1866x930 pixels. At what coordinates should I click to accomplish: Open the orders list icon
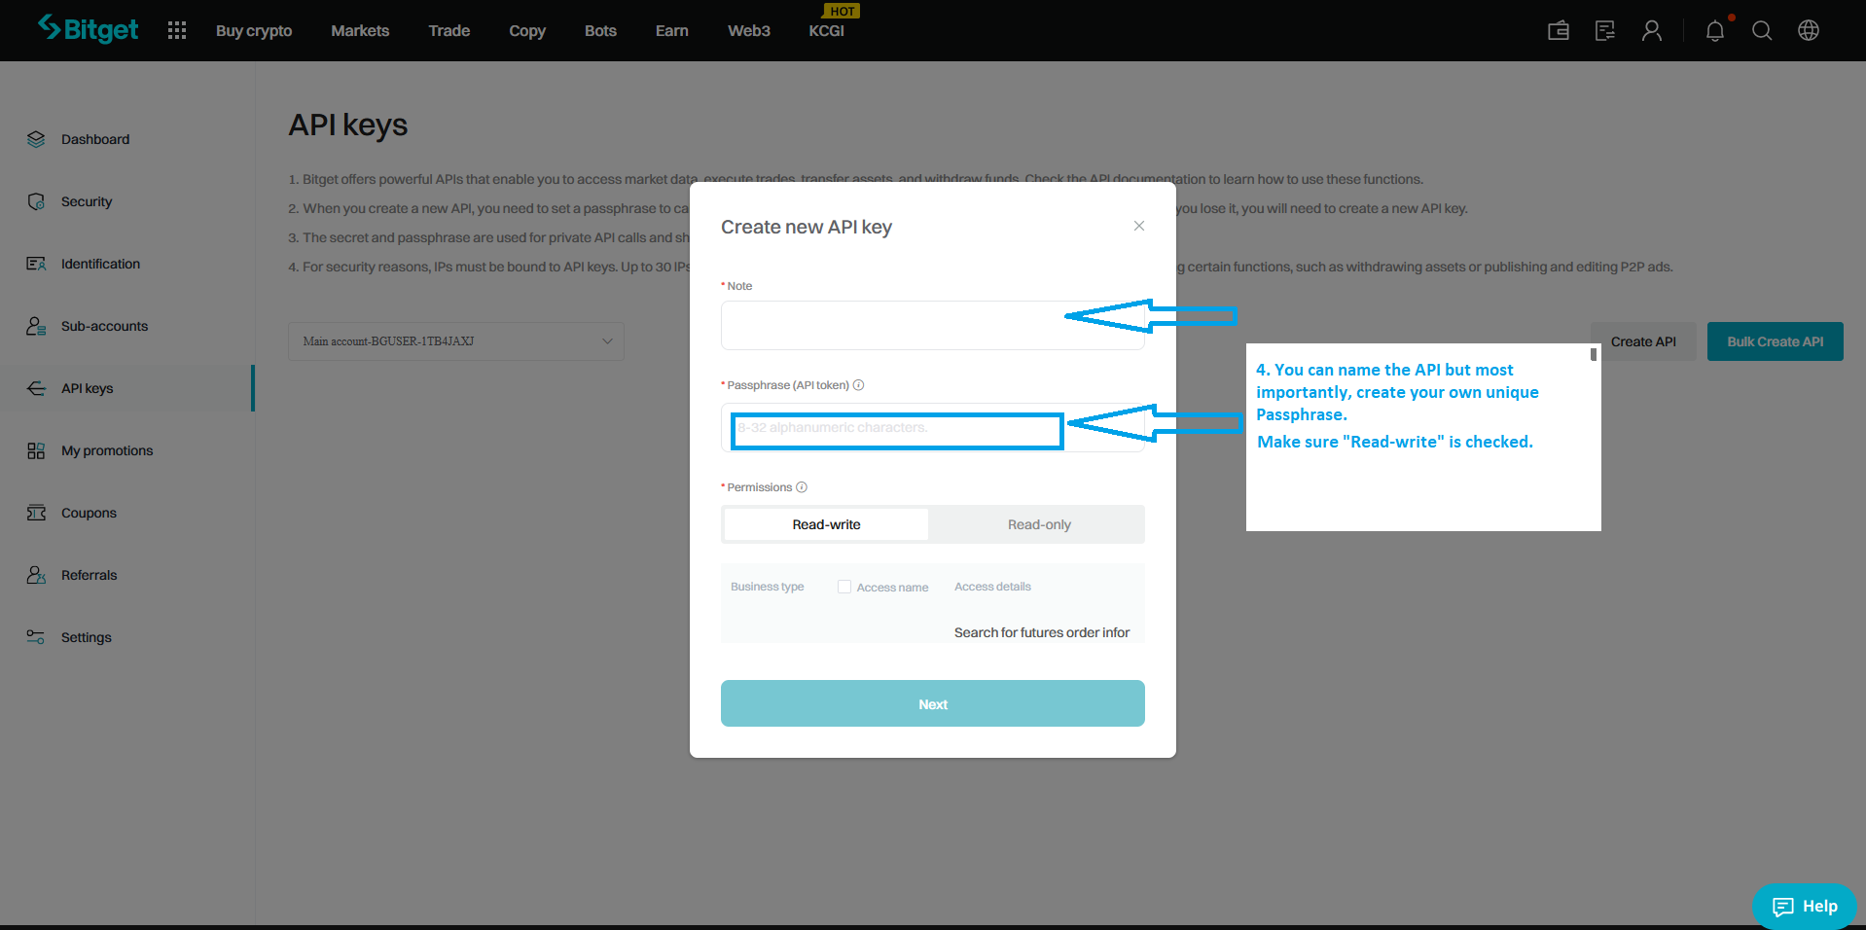pyautogui.click(x=1605, y=30)
